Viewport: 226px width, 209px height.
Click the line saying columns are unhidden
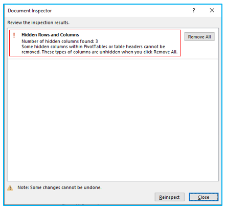point(100,52)
